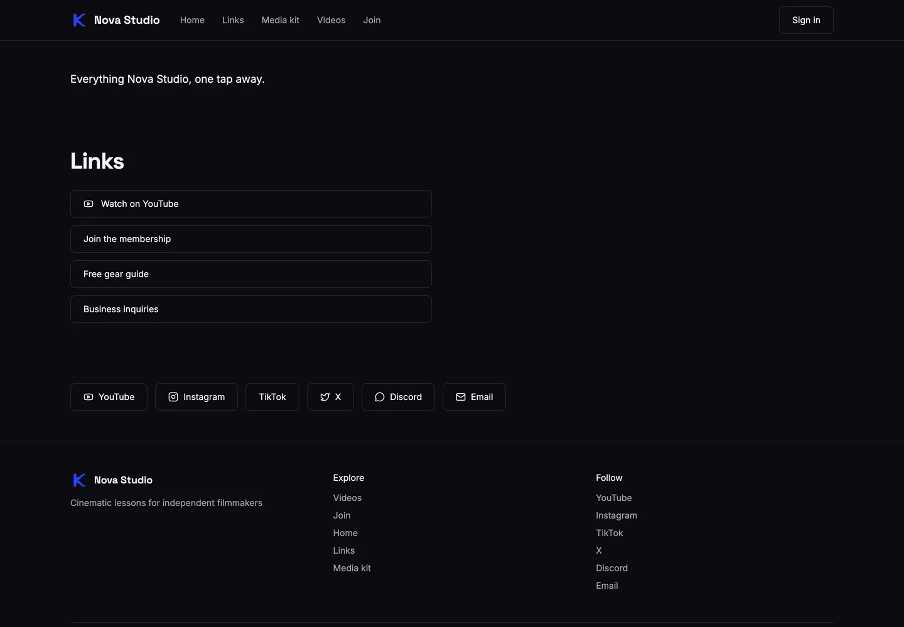
Task: Go to Media kit in top navigation
Action: point(281,20)
